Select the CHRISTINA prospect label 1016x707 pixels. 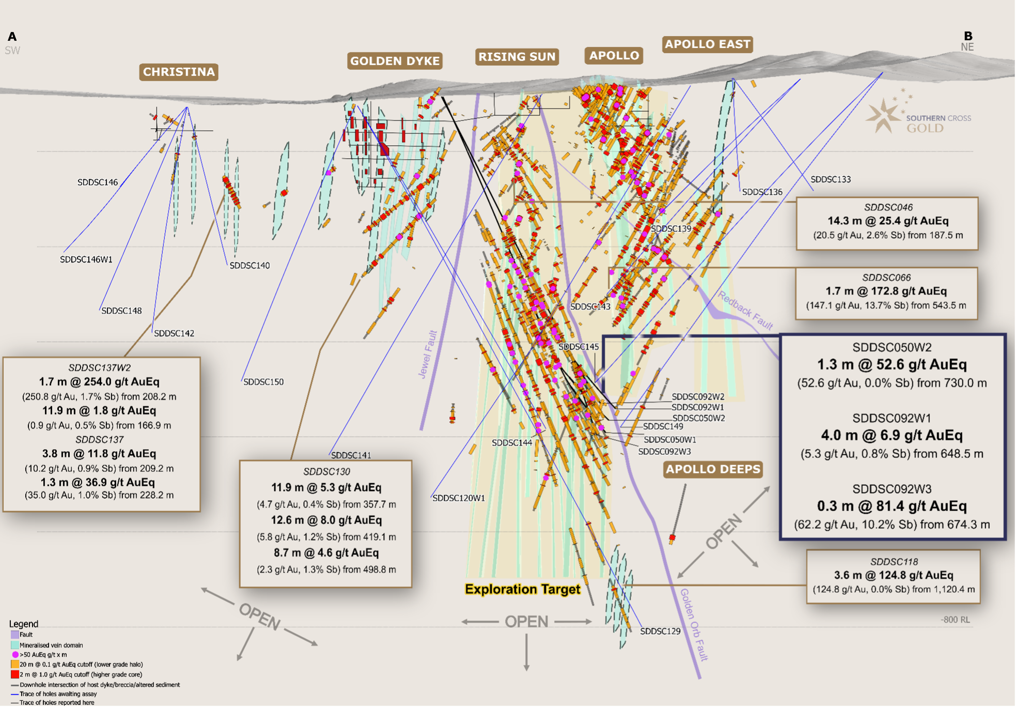(179, 72)
